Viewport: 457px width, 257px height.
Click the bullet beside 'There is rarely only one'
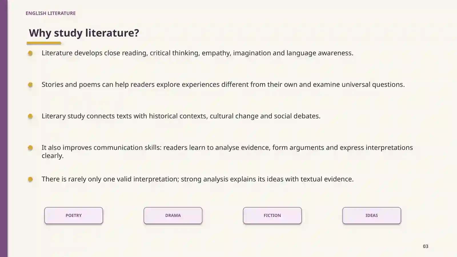30,179
